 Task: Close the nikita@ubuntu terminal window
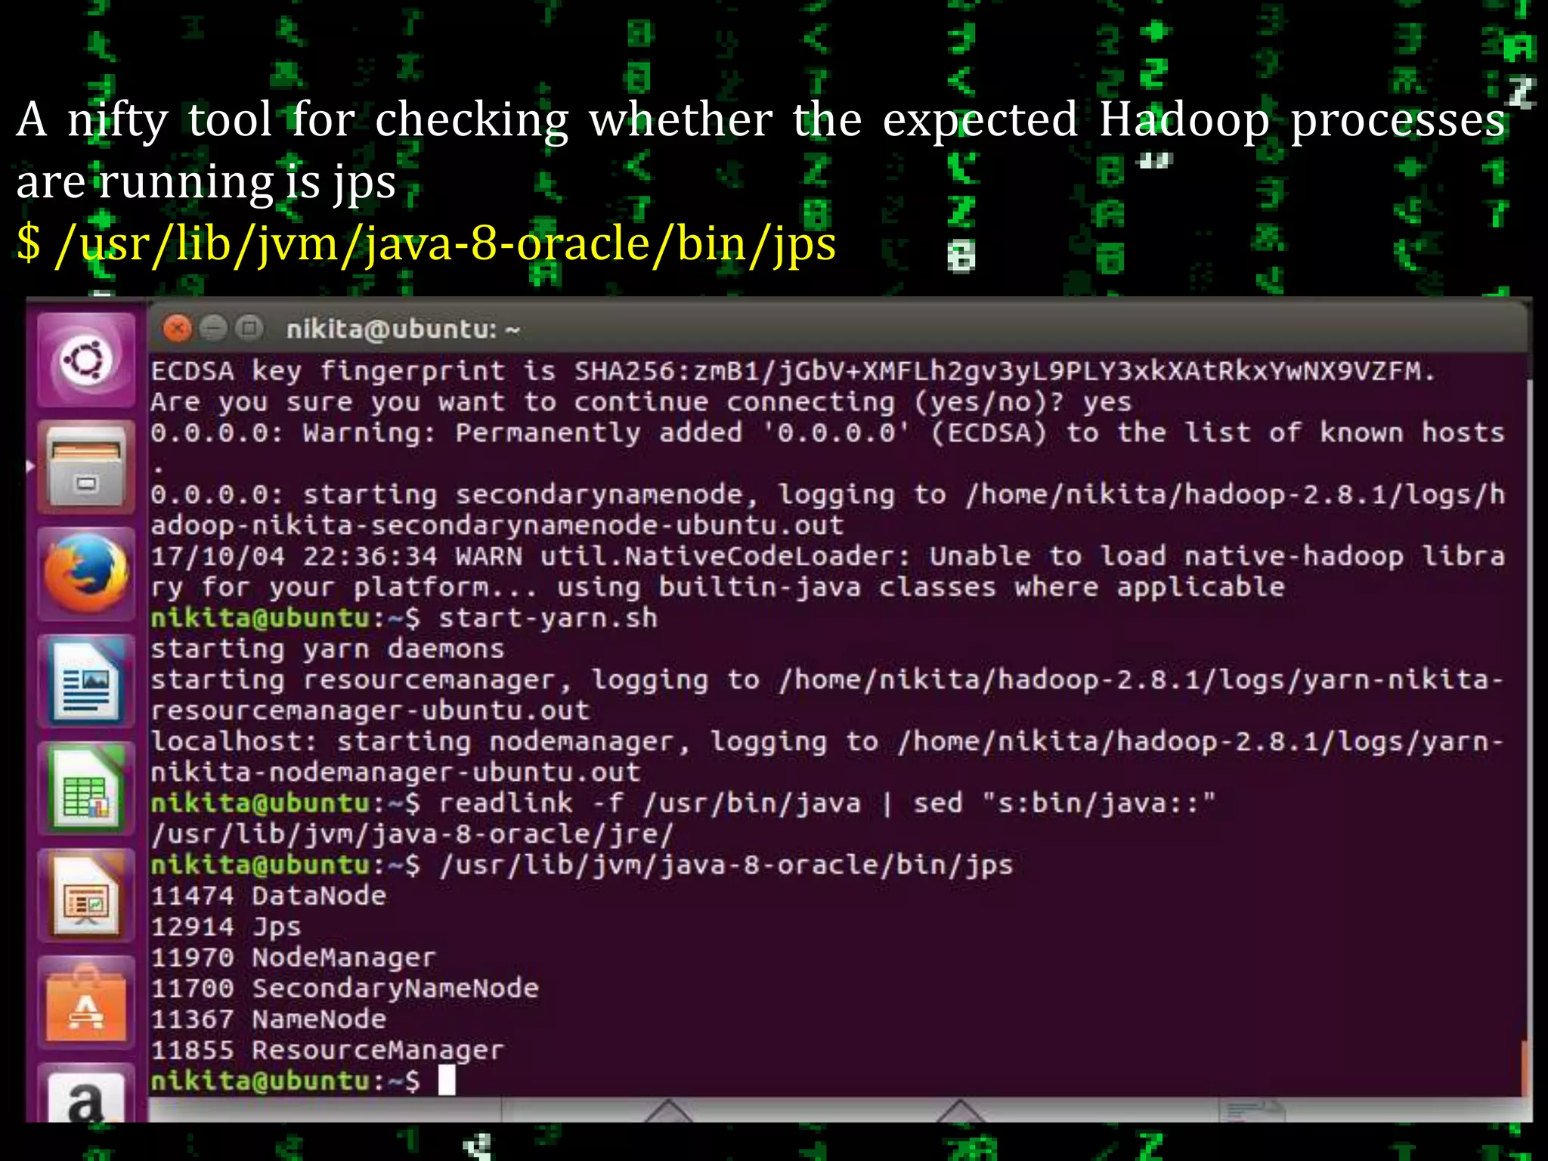[178, 329]
